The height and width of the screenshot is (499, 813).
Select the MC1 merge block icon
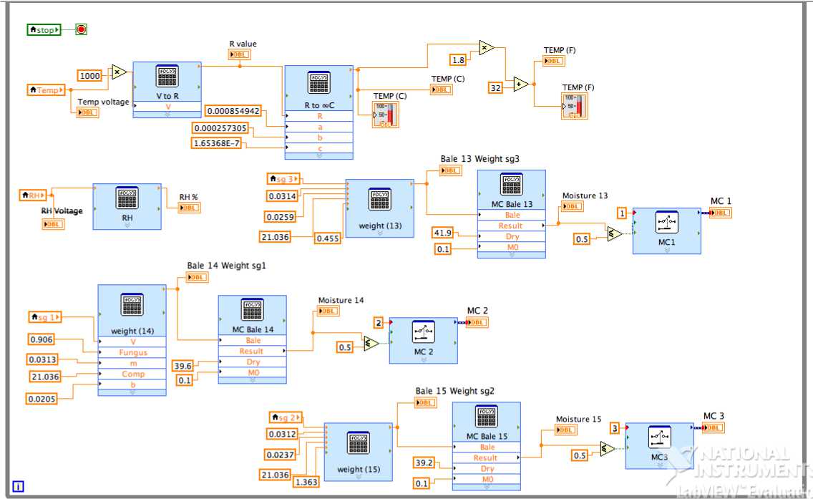[666, 223]
